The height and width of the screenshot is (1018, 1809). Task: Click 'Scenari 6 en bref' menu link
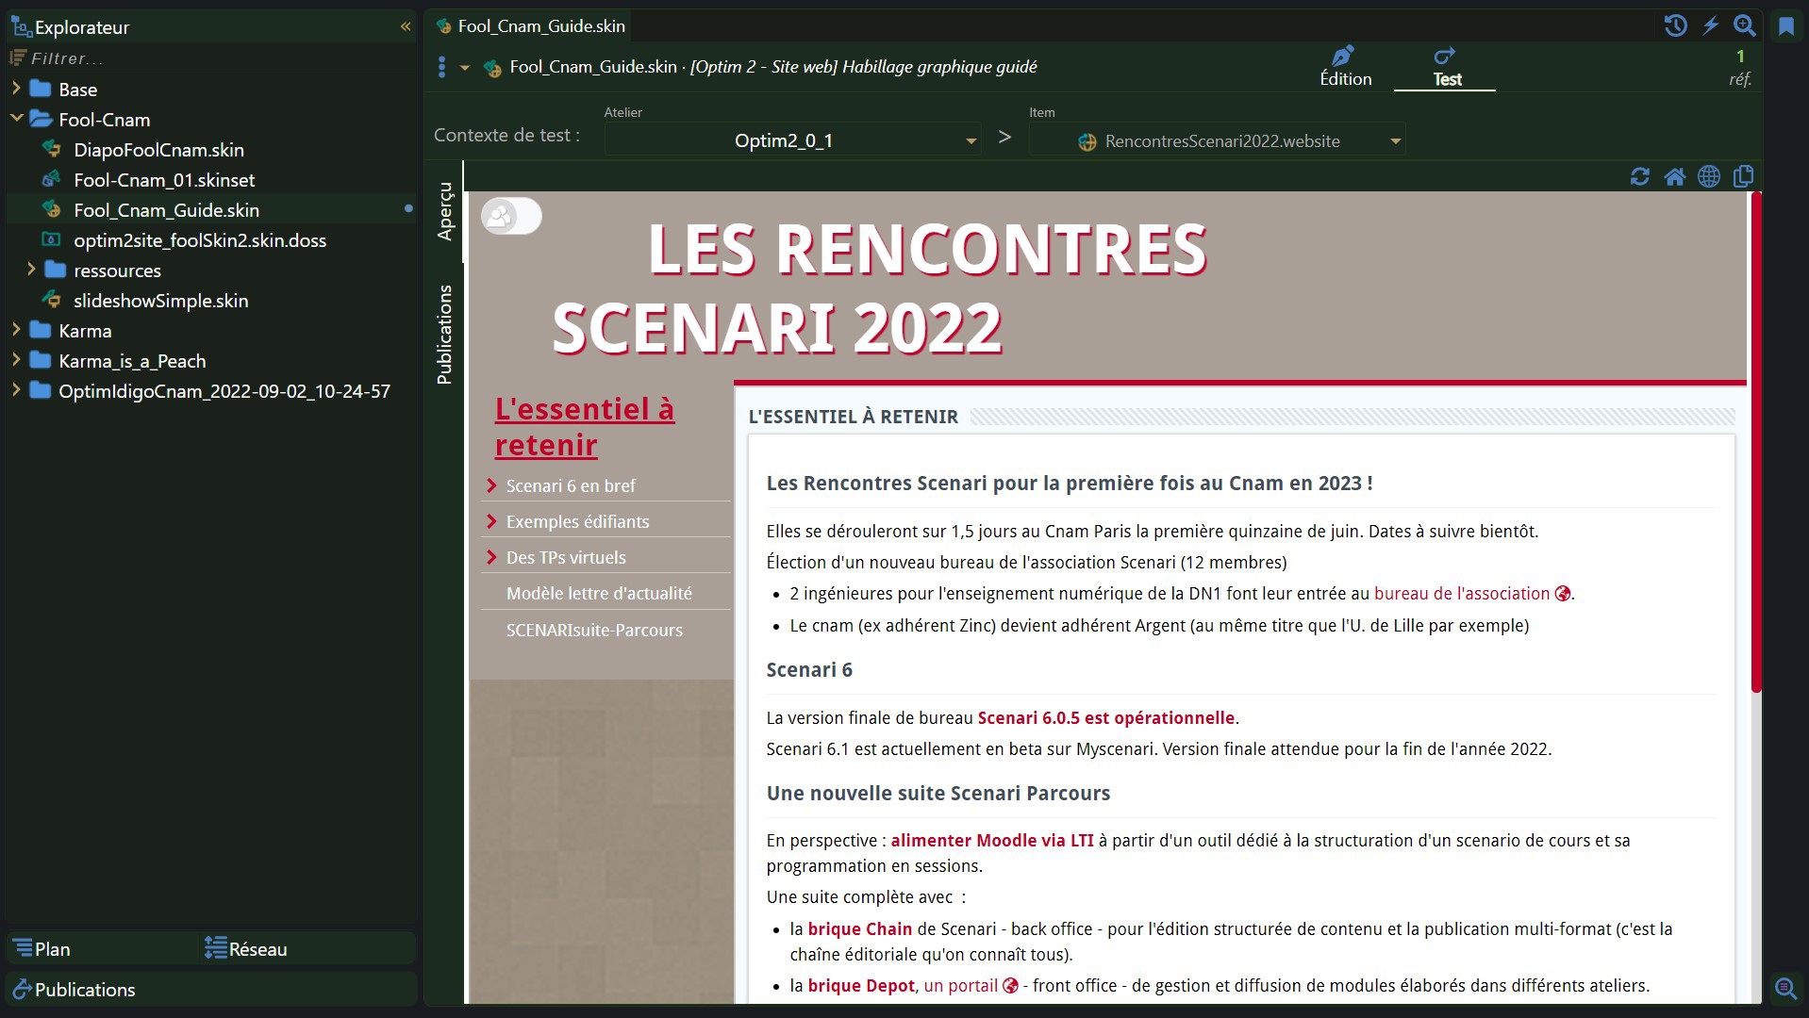[x=571, y=485]
